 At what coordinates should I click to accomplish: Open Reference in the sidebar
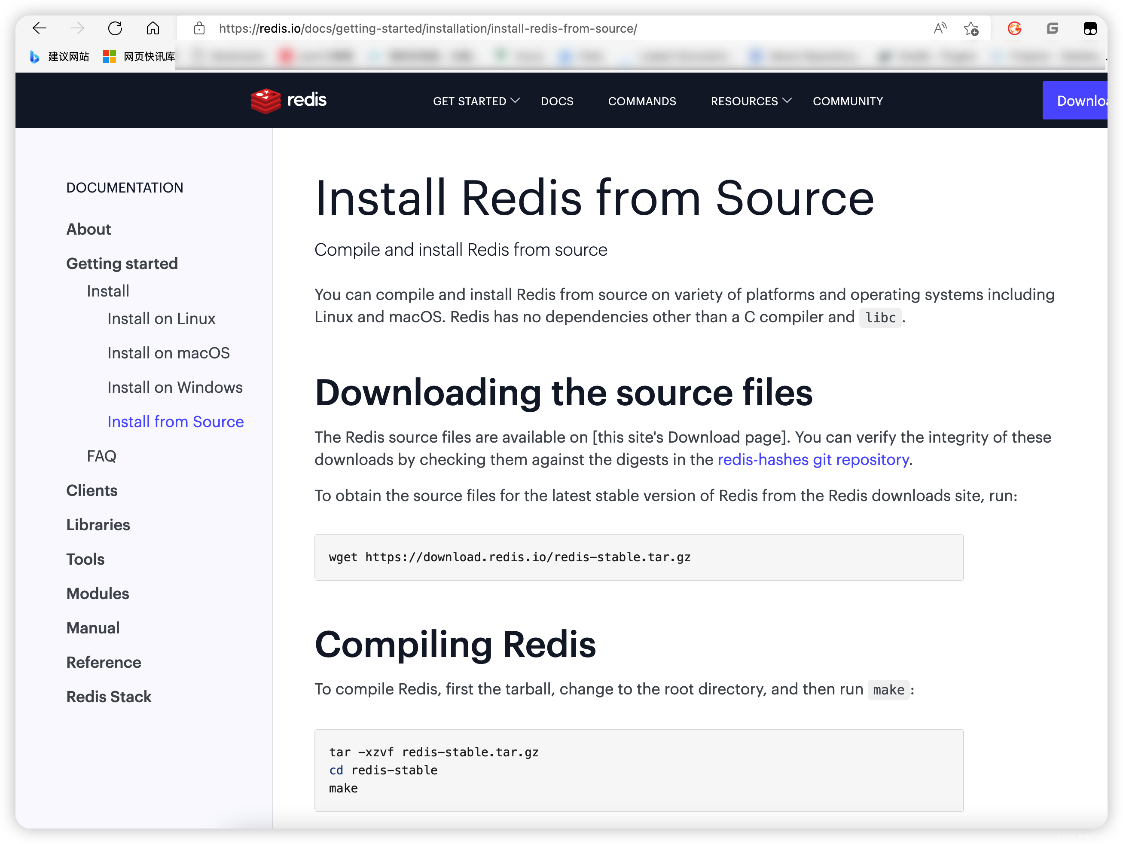tap(104, 662)
